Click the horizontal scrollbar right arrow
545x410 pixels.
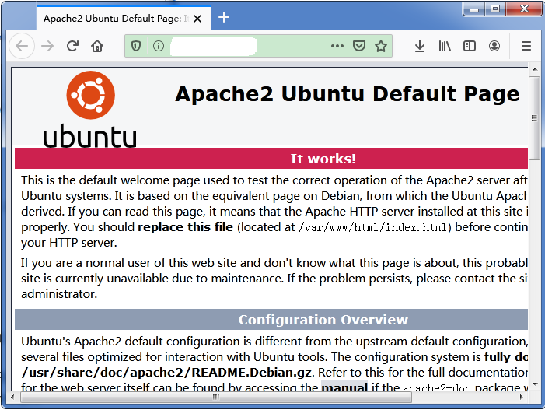click(x=521, y=397)
